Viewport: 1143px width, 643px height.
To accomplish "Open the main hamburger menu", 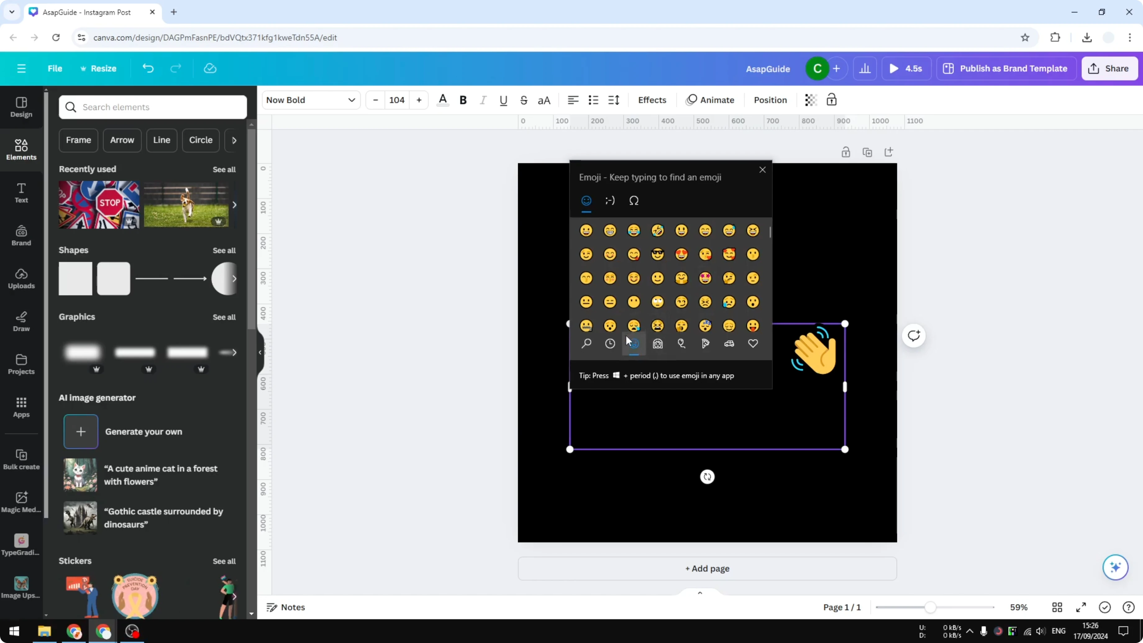I will (x=21, y=68).
